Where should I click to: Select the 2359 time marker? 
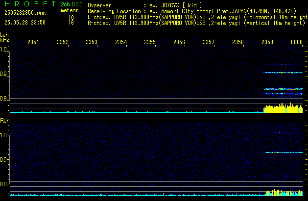[267, 42]
